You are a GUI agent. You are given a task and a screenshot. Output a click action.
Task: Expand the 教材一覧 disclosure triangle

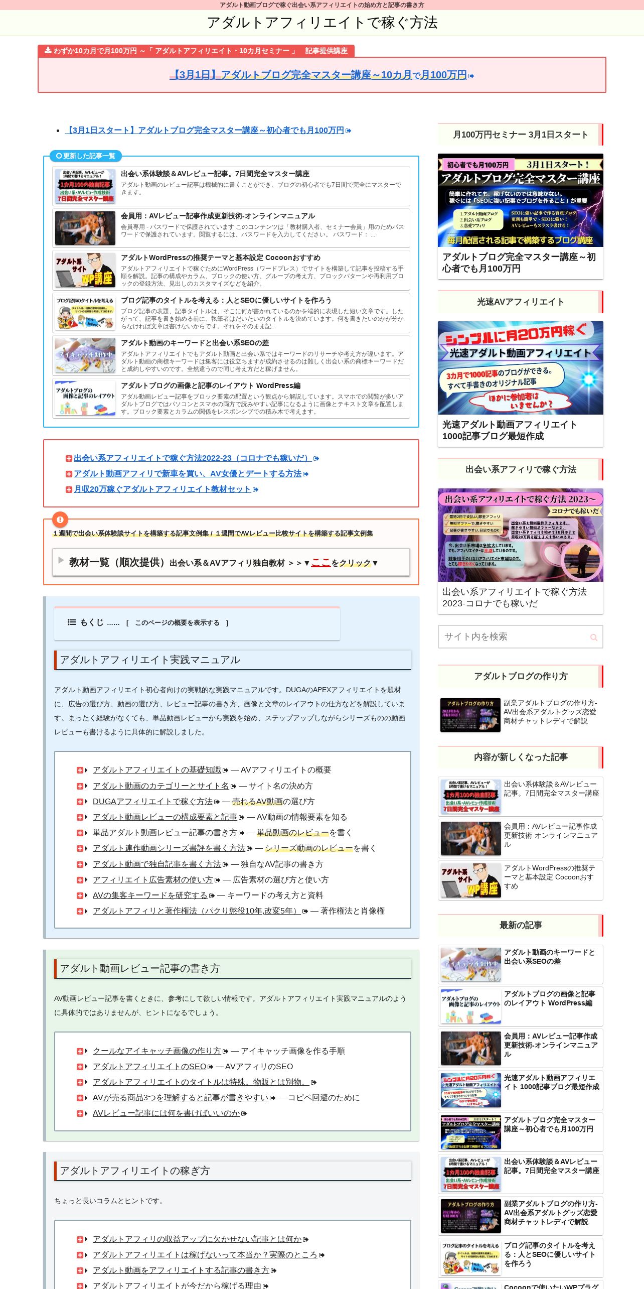(61, 560)
